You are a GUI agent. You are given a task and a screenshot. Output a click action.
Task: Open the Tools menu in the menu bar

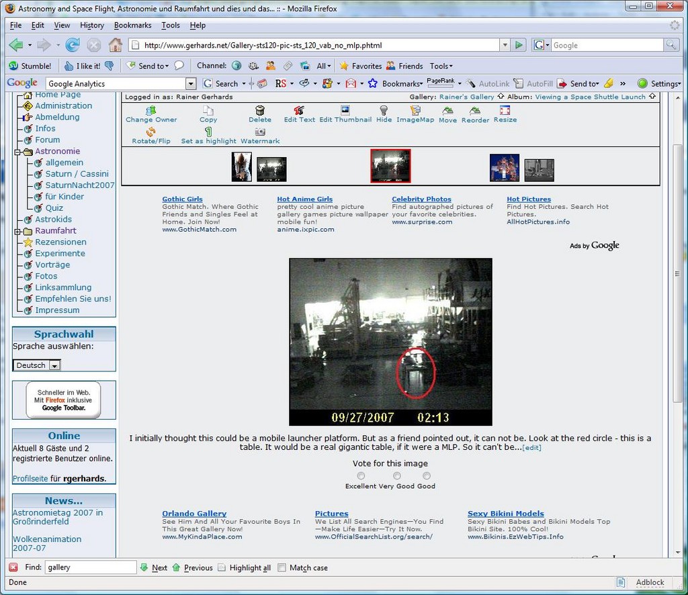(171, 25)
